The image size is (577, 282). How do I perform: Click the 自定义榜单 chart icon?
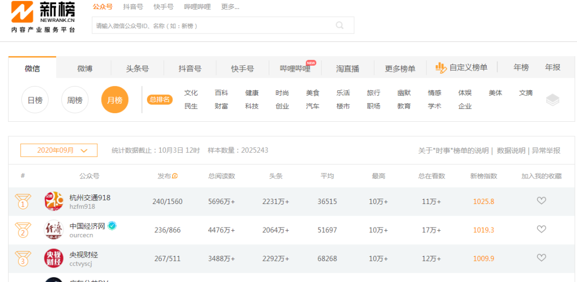[x=441, y=68]
